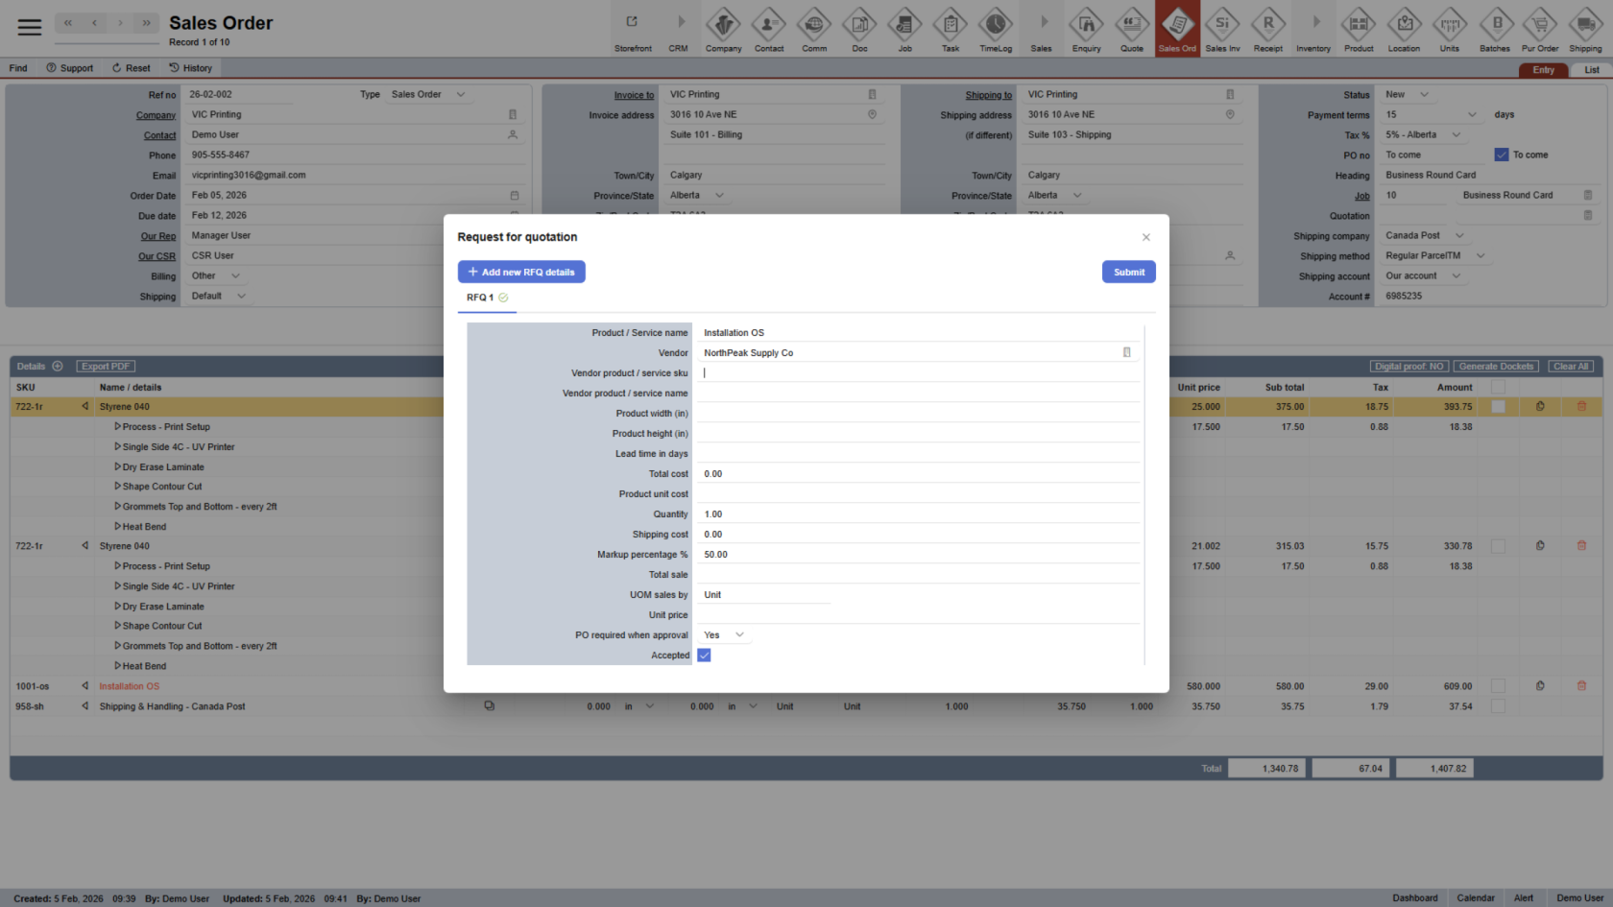This screenshot has height=907, width=1613.
Task: Open the hamburger main menu
Action: pyautogui.click(x=30, y=27)
